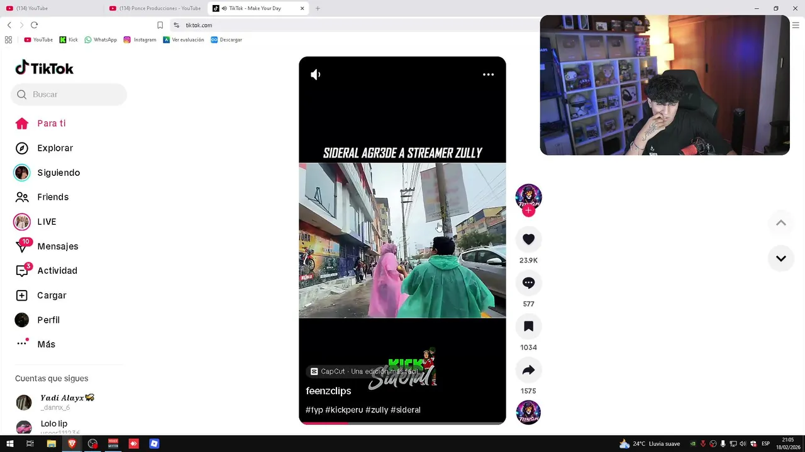Viewport: 805px width, 452px height.
Task: Go forward in browser history
Action: coord(21,25)
